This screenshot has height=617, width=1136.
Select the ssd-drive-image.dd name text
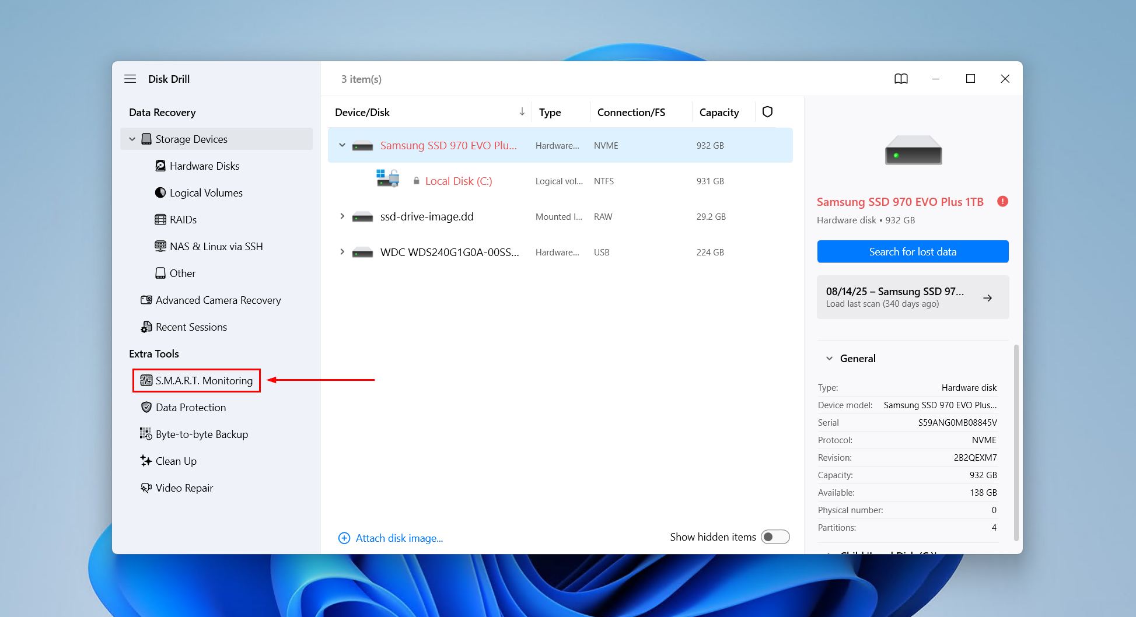click(x=427, y=216)
